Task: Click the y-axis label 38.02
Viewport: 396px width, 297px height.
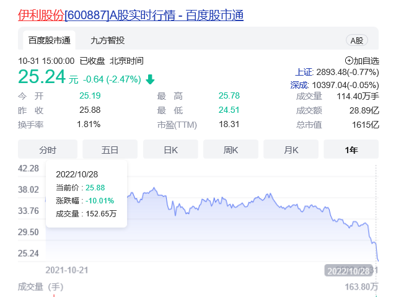Action: point(29,190)
